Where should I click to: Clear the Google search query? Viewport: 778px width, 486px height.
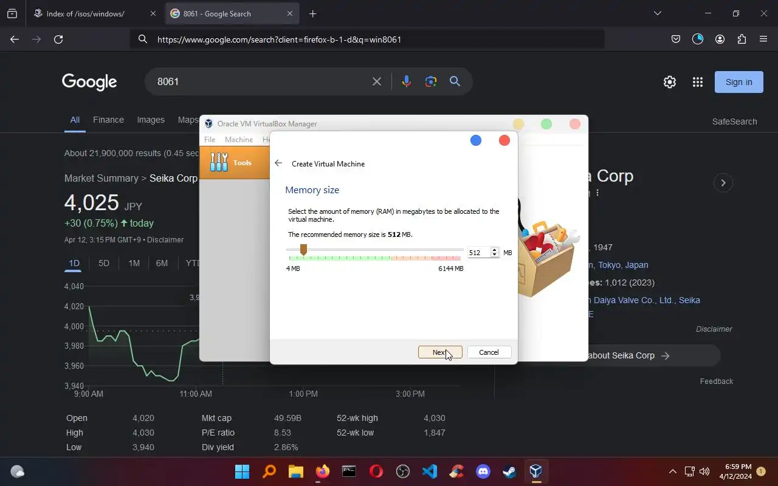pyautogui.click(x=377, y=81)
